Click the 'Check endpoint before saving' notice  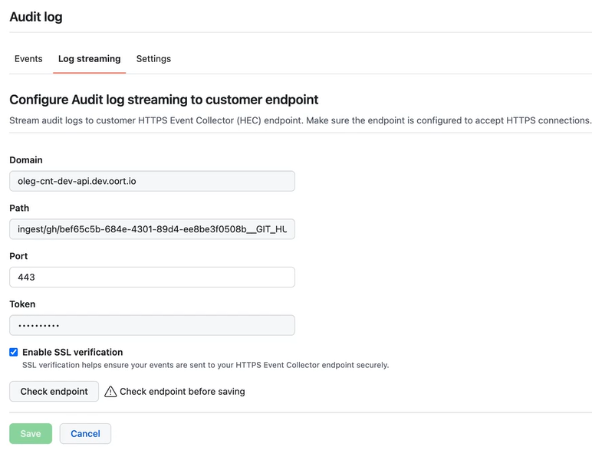click(x=182, y=392)
